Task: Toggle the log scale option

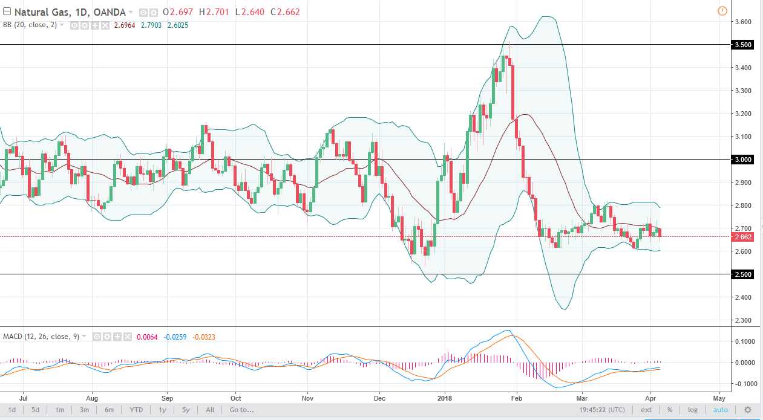Action: pyautogui.click(x=692, y=410)
